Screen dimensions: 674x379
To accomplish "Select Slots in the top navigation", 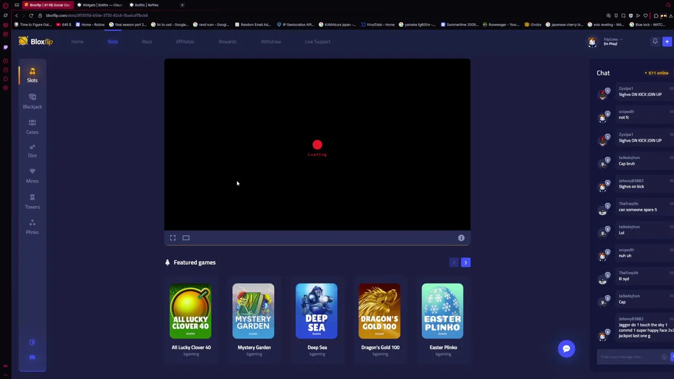I will [x=113, y=42].
